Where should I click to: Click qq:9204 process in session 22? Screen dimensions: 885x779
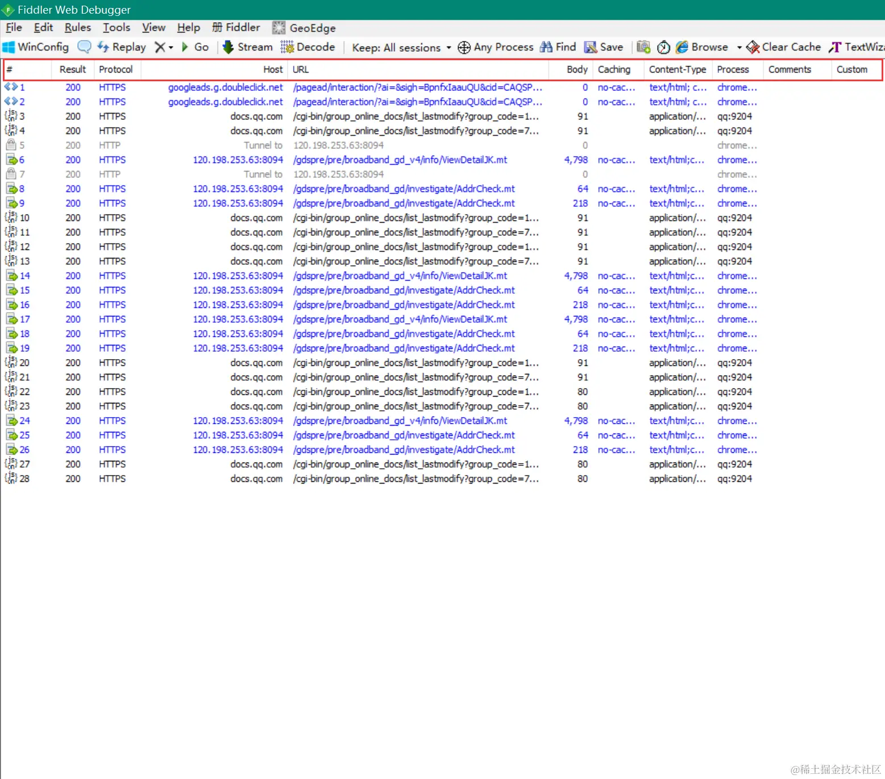click(734, 391)
